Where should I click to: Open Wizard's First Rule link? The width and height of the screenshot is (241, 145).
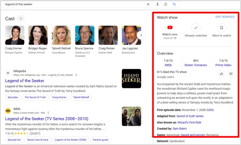pos(189,122)
